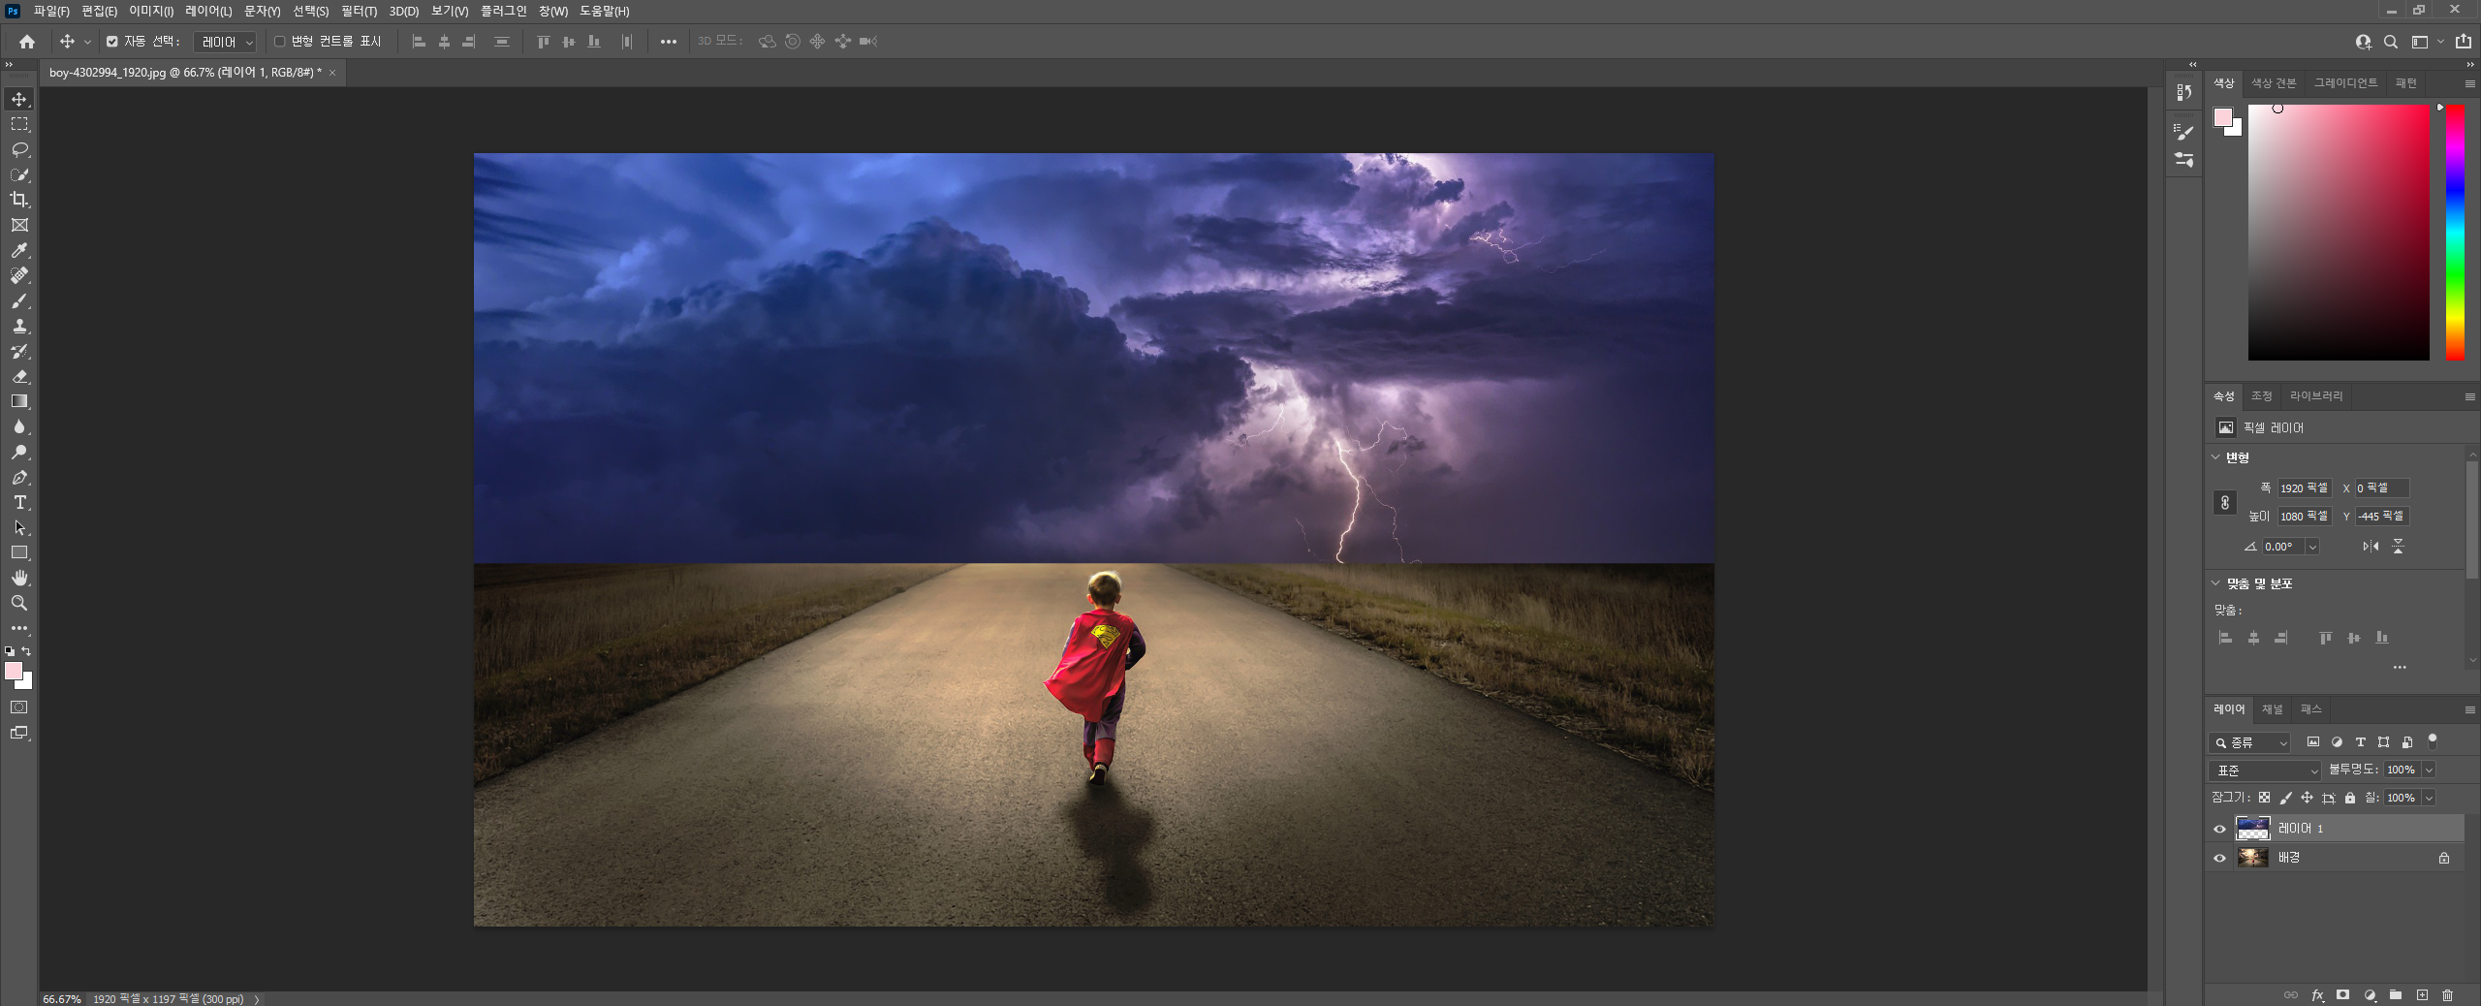
Task: Pick a color in the color field
Action: click(2339, 233)
